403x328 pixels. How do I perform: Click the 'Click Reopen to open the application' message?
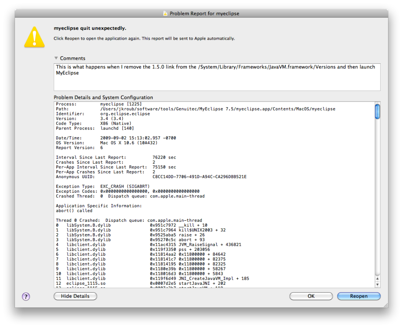144,39
